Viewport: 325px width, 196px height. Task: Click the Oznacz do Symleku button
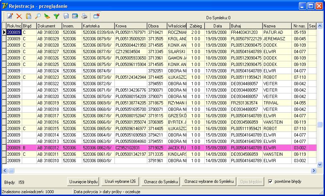[x=161, y=182]
